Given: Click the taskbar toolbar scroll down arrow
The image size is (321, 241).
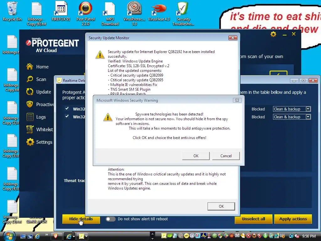Looking at the screenshot, I should coord(152,239).
